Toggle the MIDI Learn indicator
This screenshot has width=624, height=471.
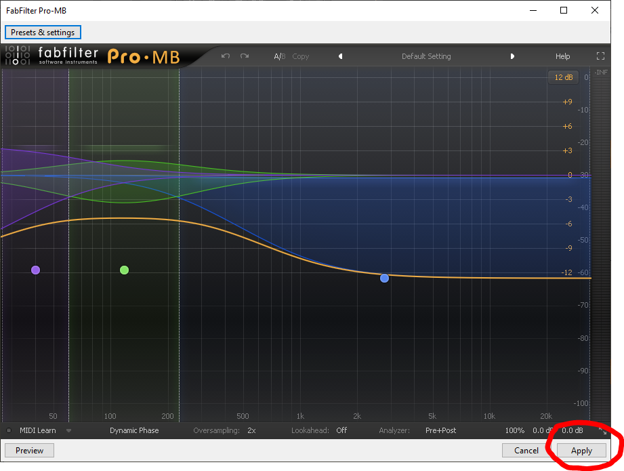9,430
